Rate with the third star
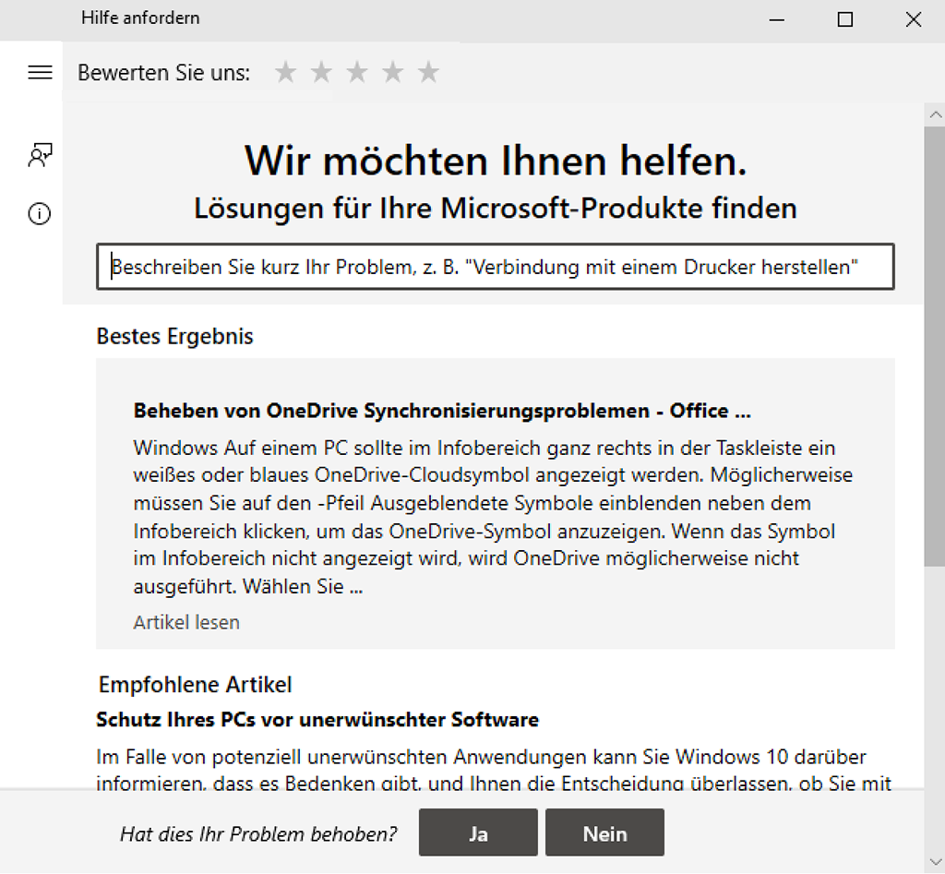Viewport: 945px width, 874px height. (x=357, y=72)
